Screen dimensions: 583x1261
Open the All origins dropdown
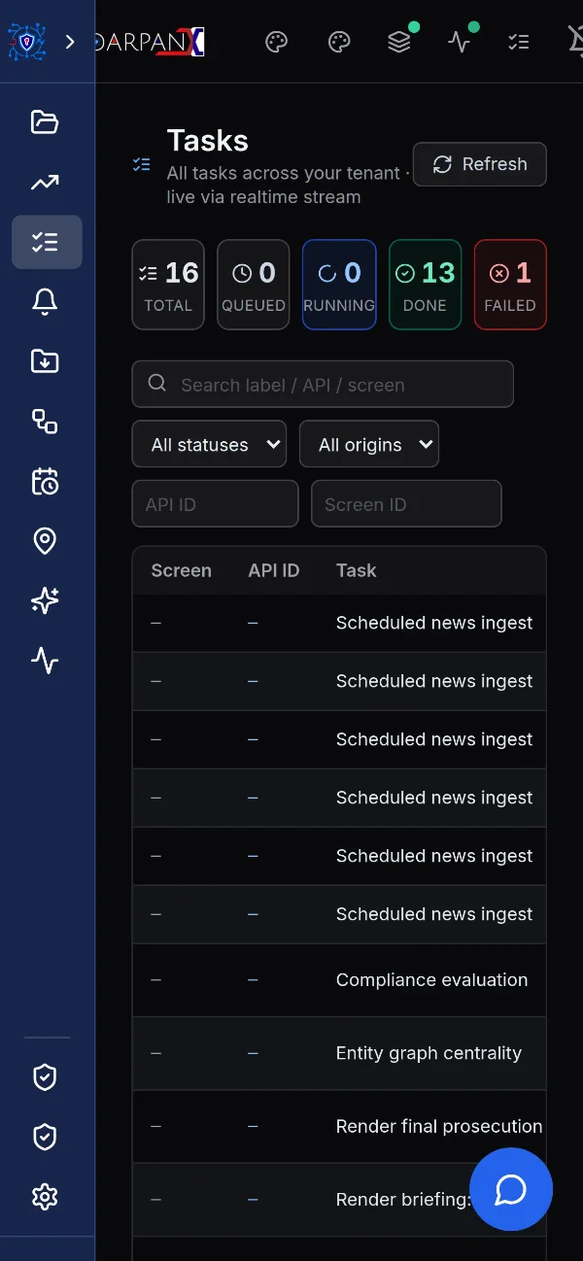coord(369,444)
